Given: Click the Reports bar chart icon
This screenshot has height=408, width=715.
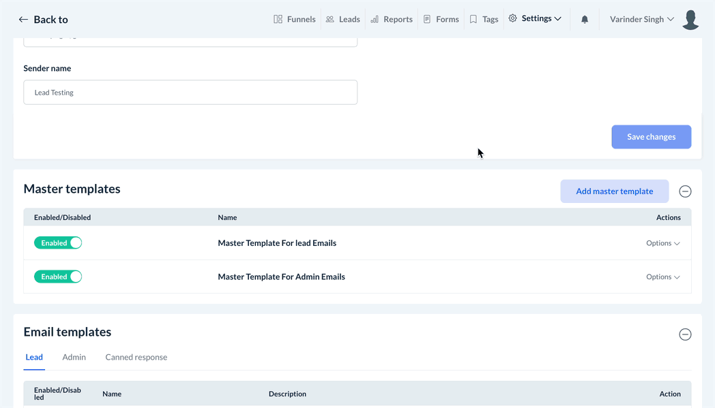Looking at the screenshot, I should [x=375, y=19].
